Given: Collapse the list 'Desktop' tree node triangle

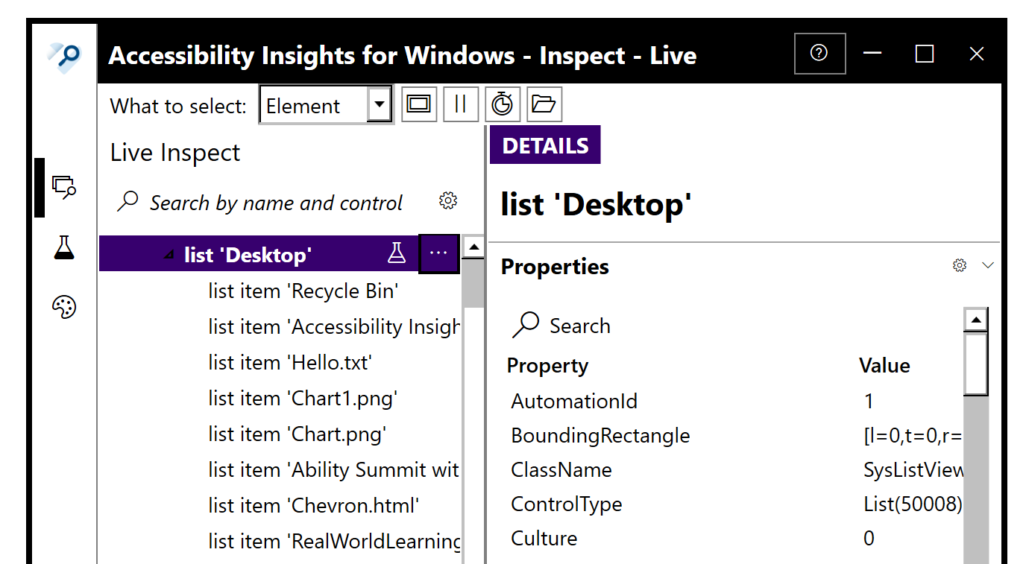Looking at the screenshot, I should (169, 256).
